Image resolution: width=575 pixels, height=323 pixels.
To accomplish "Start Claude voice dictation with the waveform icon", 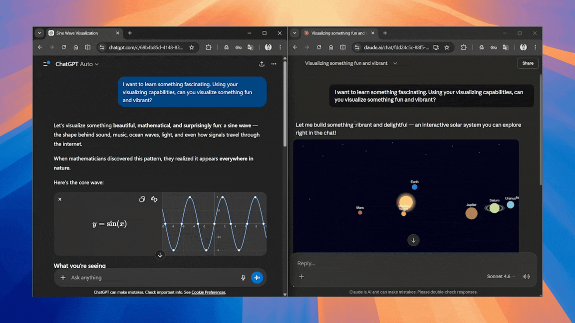I will pos(526,276).
